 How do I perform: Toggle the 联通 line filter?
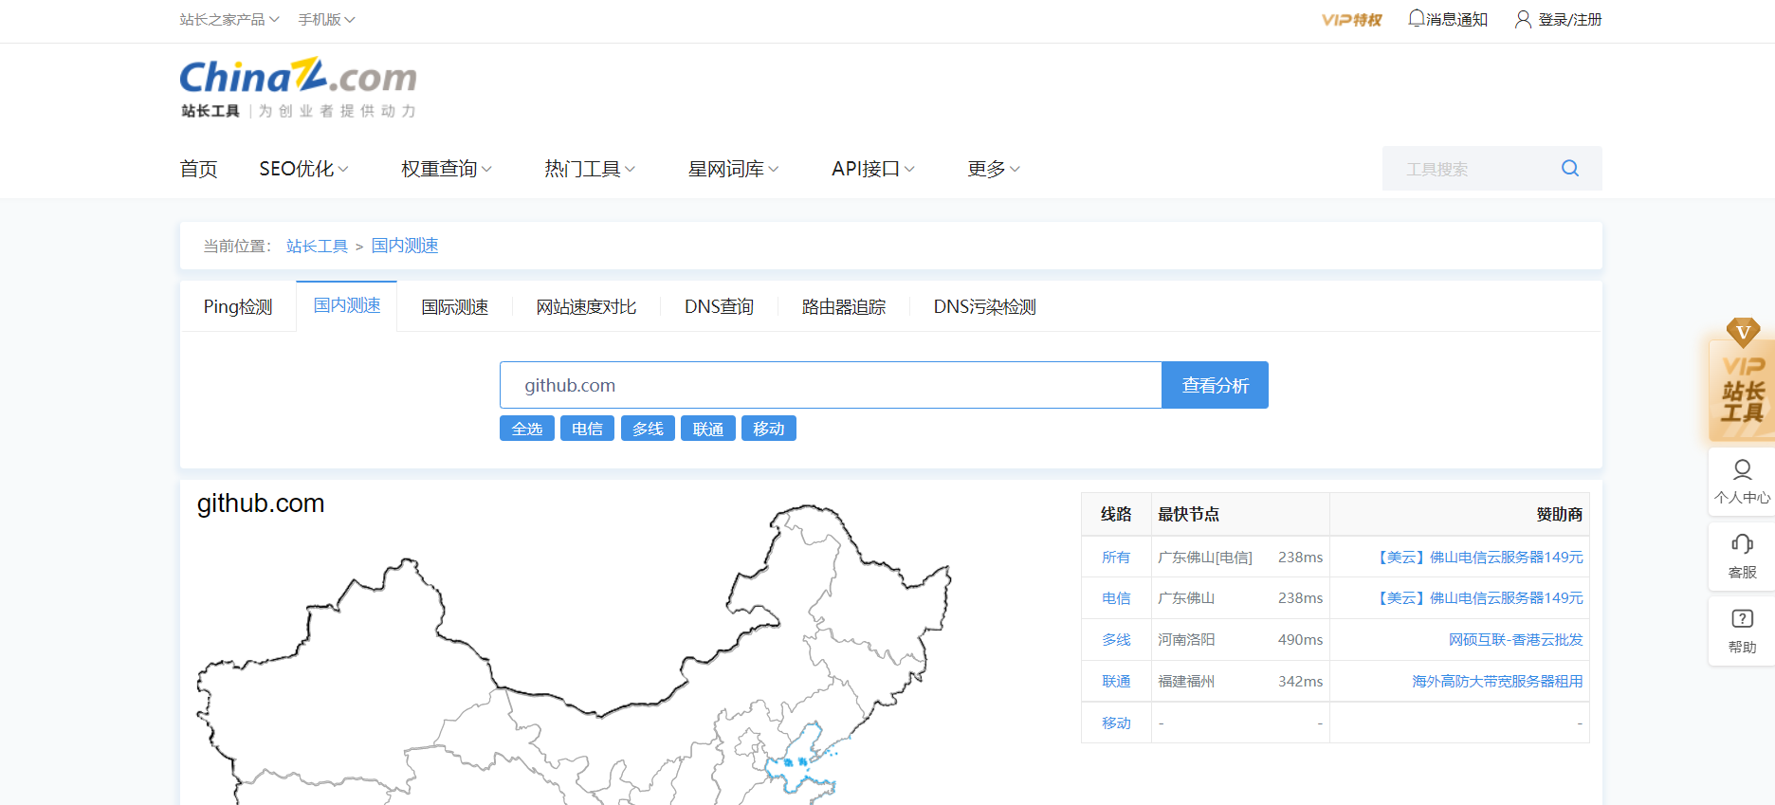707,429
